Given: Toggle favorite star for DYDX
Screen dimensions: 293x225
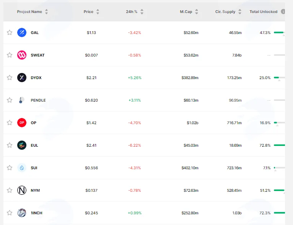Looking at the screenshot, I should 10,78.
